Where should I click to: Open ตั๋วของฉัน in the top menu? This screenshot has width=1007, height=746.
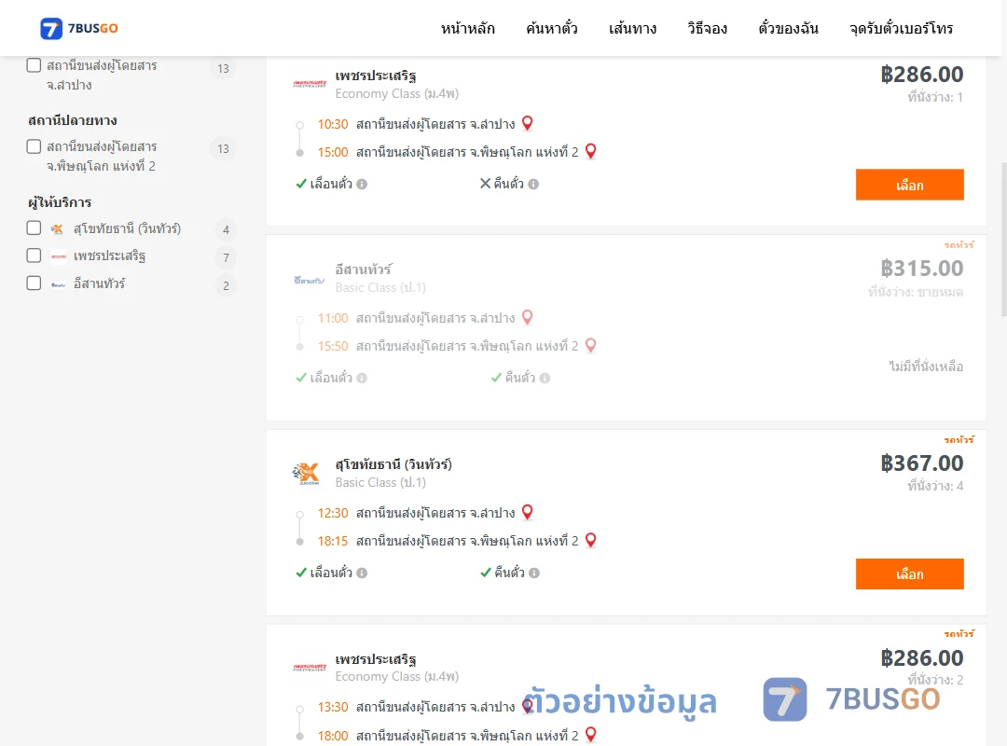coord(788,28)
